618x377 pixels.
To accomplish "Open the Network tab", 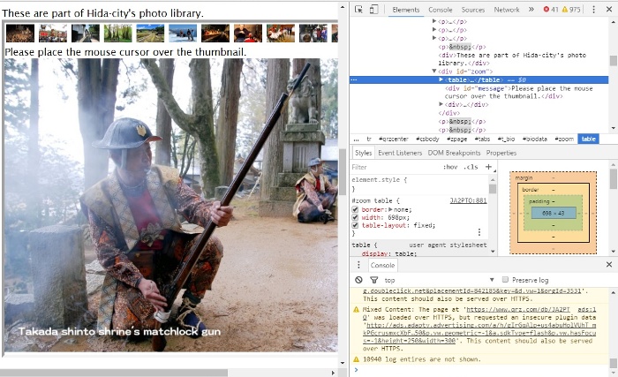I will (x=507, y=10).
